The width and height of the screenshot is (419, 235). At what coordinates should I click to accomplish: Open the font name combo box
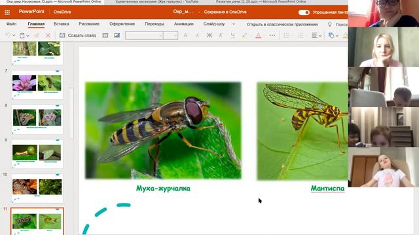144,35
